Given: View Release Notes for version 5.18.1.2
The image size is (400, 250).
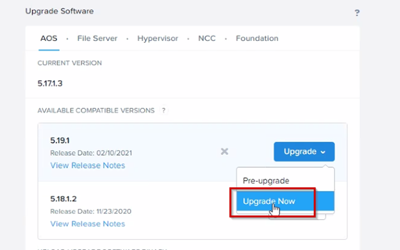Looking at the screenshot, I should coord(87,224).
